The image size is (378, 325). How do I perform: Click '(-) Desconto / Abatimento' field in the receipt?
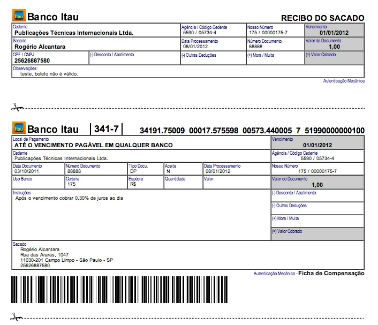pyautogui.click(x=134, y=58)
